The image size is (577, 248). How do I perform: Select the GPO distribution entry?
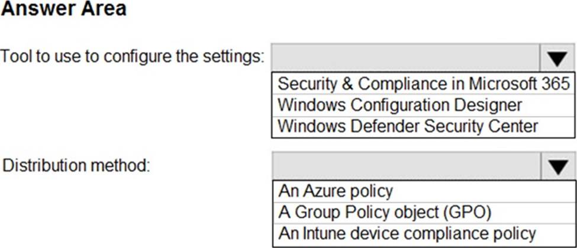[385, 211]
